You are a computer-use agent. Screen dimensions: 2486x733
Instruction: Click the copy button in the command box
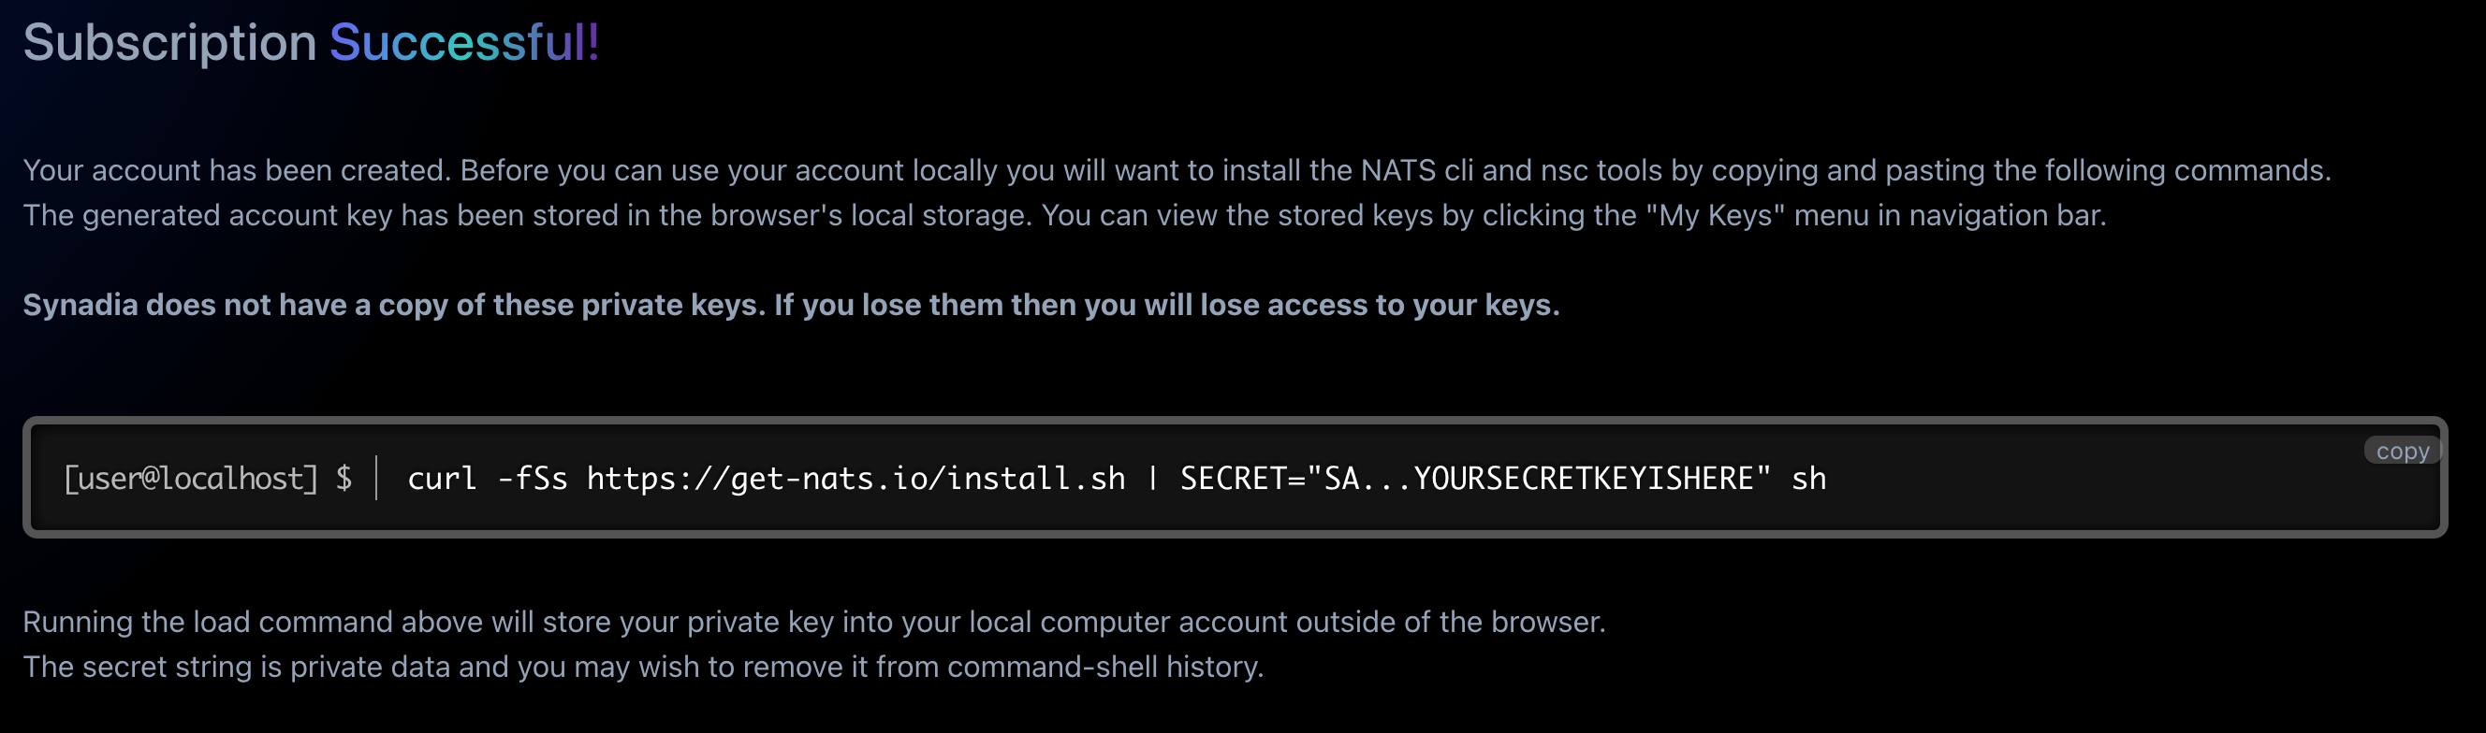[x=2401, y=451]
